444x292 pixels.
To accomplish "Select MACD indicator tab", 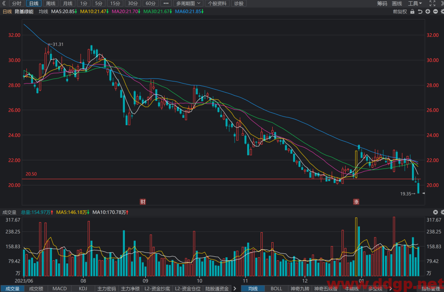I will [x=59, y=289].
